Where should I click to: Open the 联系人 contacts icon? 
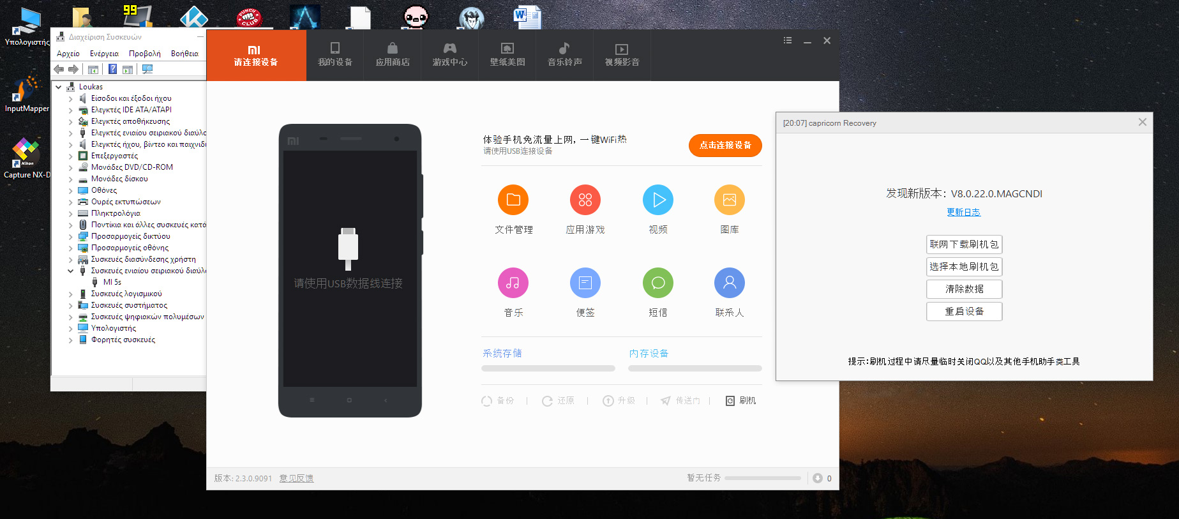click(x=729, y=283)
